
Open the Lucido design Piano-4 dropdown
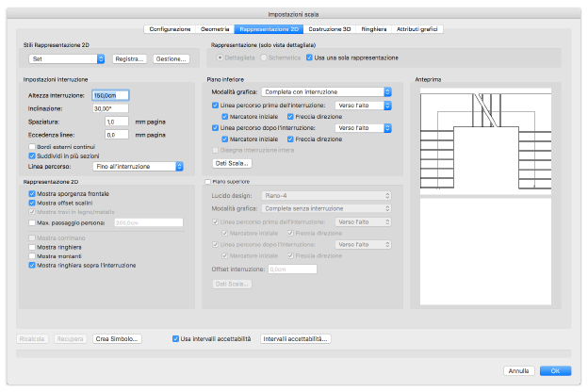pos(326,196)
